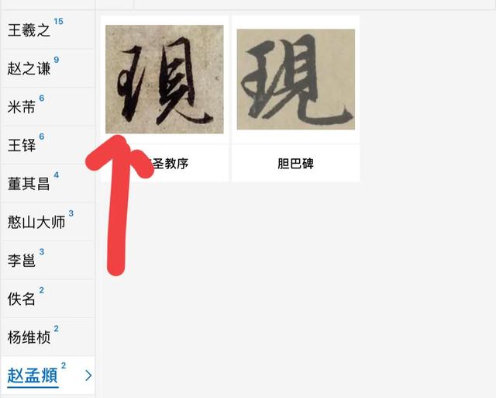
Task: Open the 胆巴碑 calligraphy thumbnail image
Action: (x=296, y=79)
